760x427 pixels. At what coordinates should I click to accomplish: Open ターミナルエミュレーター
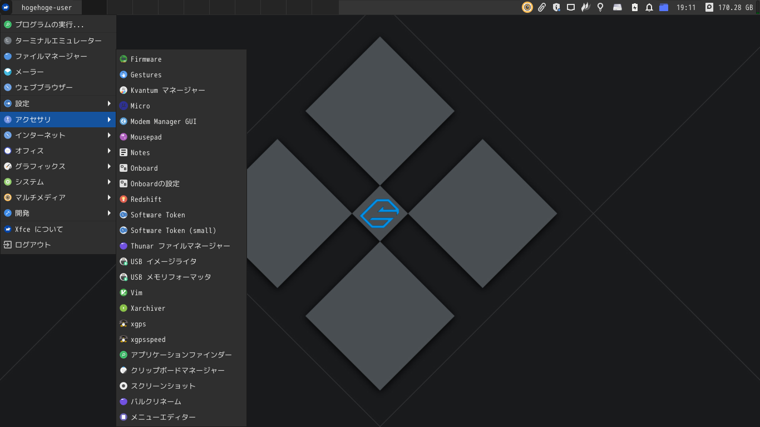[x=58, y=41]
